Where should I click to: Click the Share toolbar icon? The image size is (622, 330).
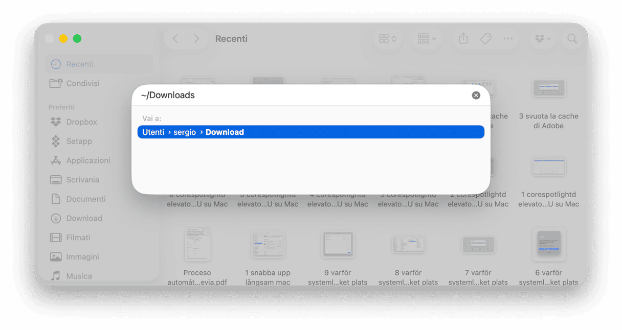[x=463, y=39]
